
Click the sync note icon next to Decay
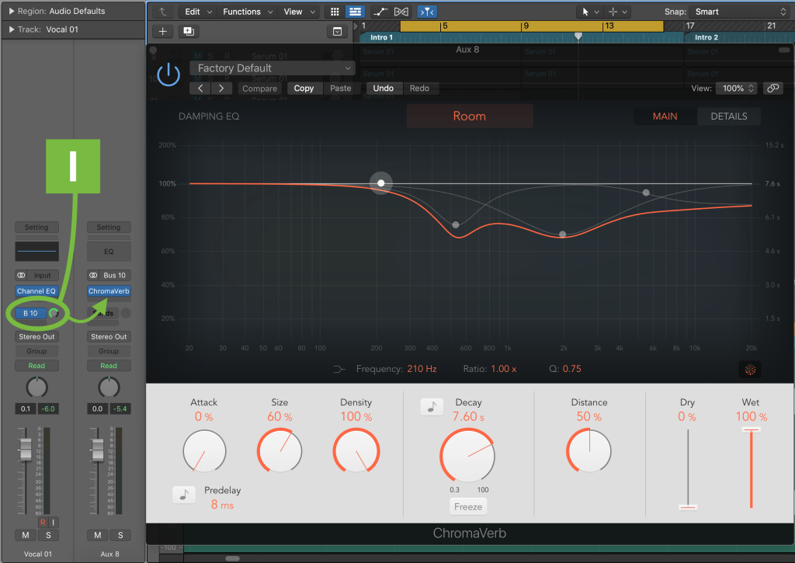[x=432, y=406]
